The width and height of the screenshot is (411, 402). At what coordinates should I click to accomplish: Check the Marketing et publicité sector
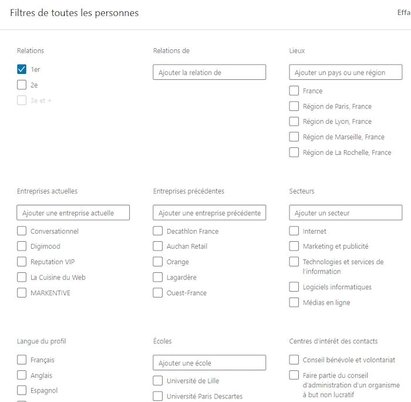click(294, 246)
